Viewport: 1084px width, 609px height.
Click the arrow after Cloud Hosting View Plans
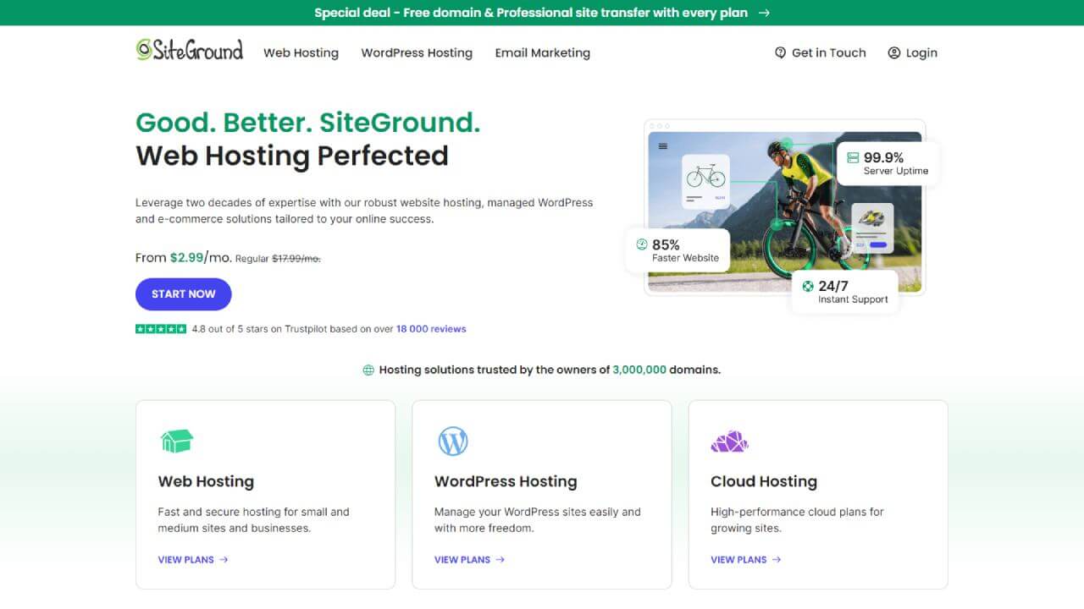777,560
